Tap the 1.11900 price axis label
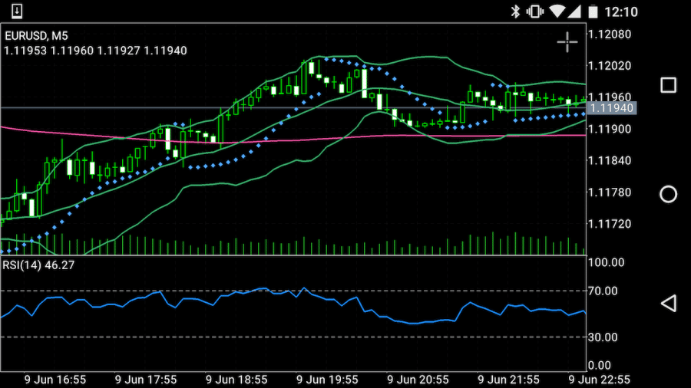Image resolution: width=691 pixels, height=388 pixels. pos(610,129)
